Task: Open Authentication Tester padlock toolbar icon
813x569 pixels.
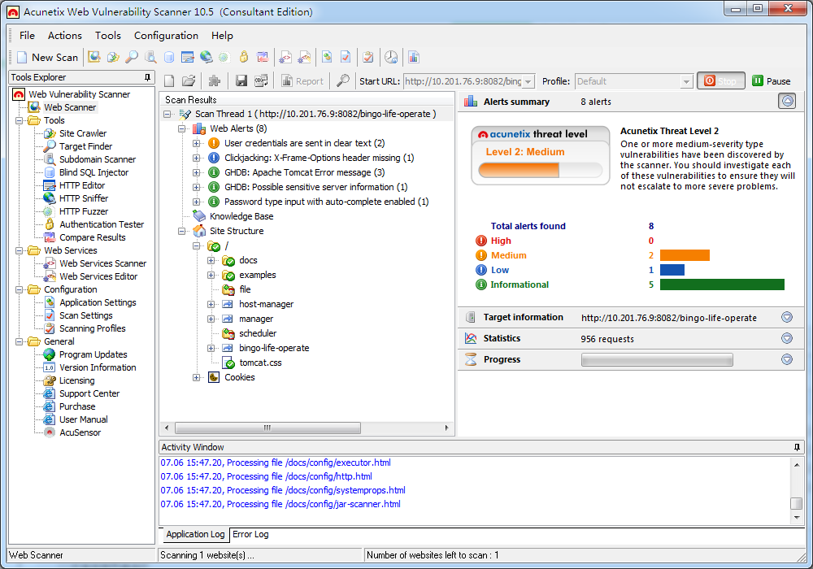Action: tap(244, 57)
